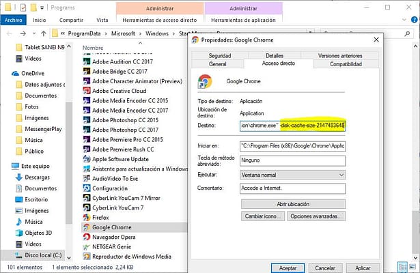Click the Adobe Bridge CC 2017 icon
Screen dimensions: 420x273
87,72
